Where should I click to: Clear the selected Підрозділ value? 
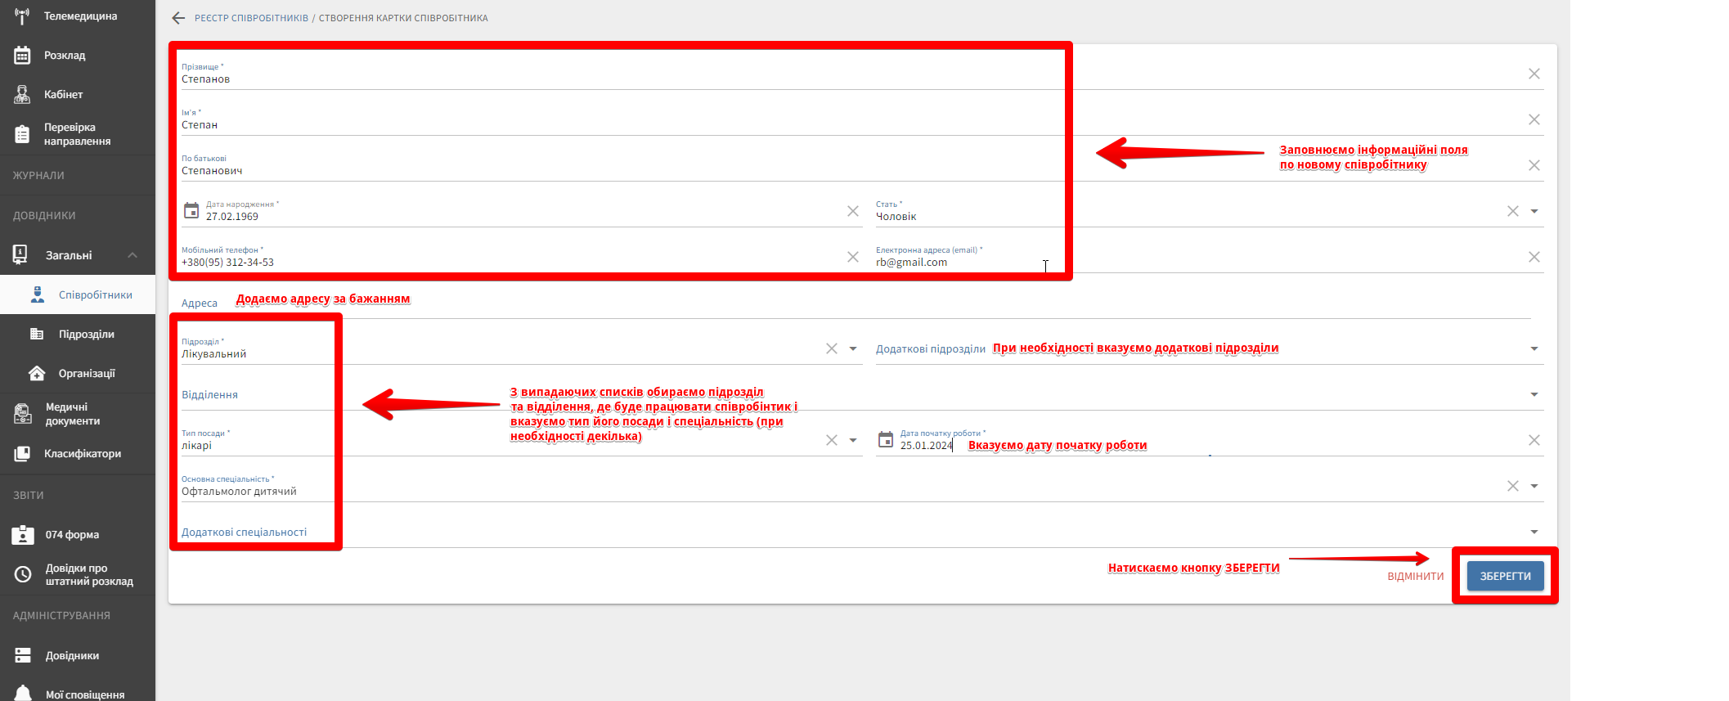[x=831, y=348]
